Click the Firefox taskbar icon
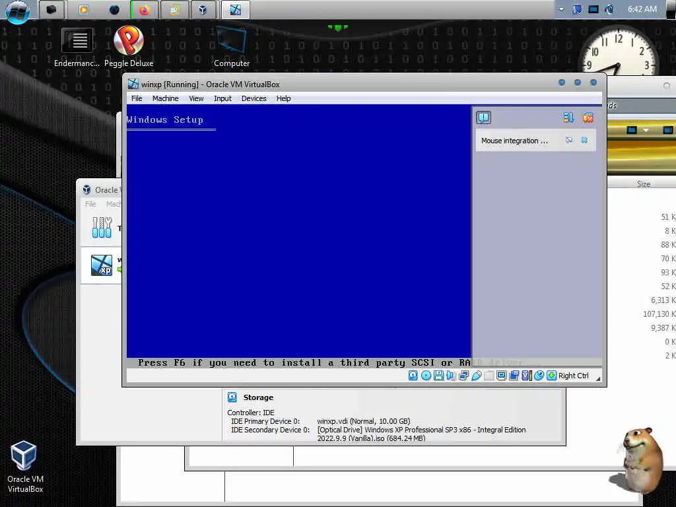Image resolution: width=676 pixels, height=507 pixels. [144, 10]
